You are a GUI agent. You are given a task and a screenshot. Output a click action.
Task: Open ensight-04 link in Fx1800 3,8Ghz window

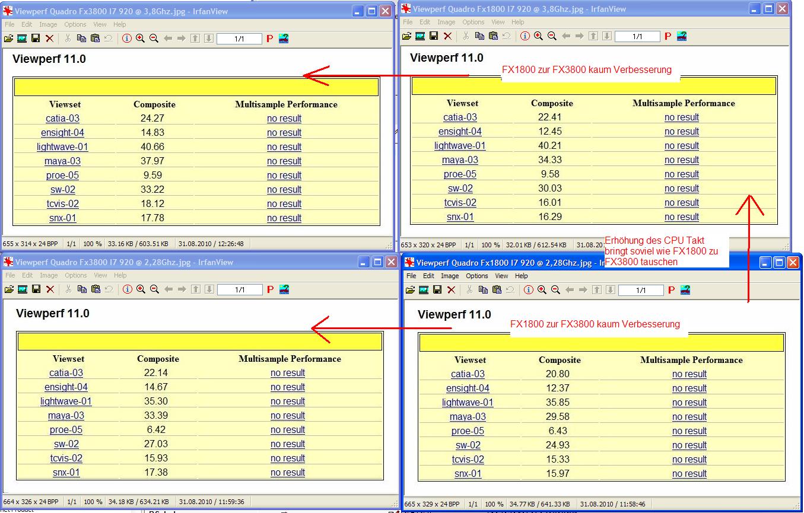pos(460,131)
